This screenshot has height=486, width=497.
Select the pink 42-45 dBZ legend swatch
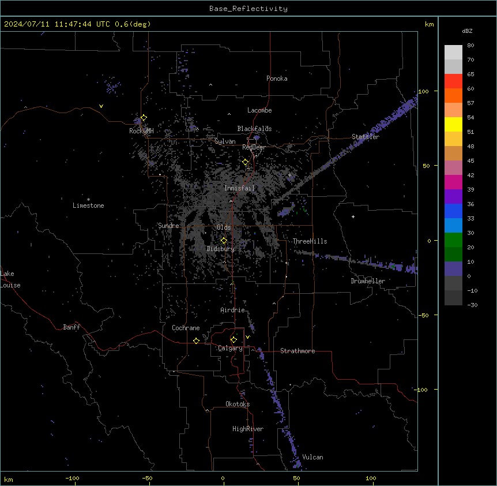point(453,167)
